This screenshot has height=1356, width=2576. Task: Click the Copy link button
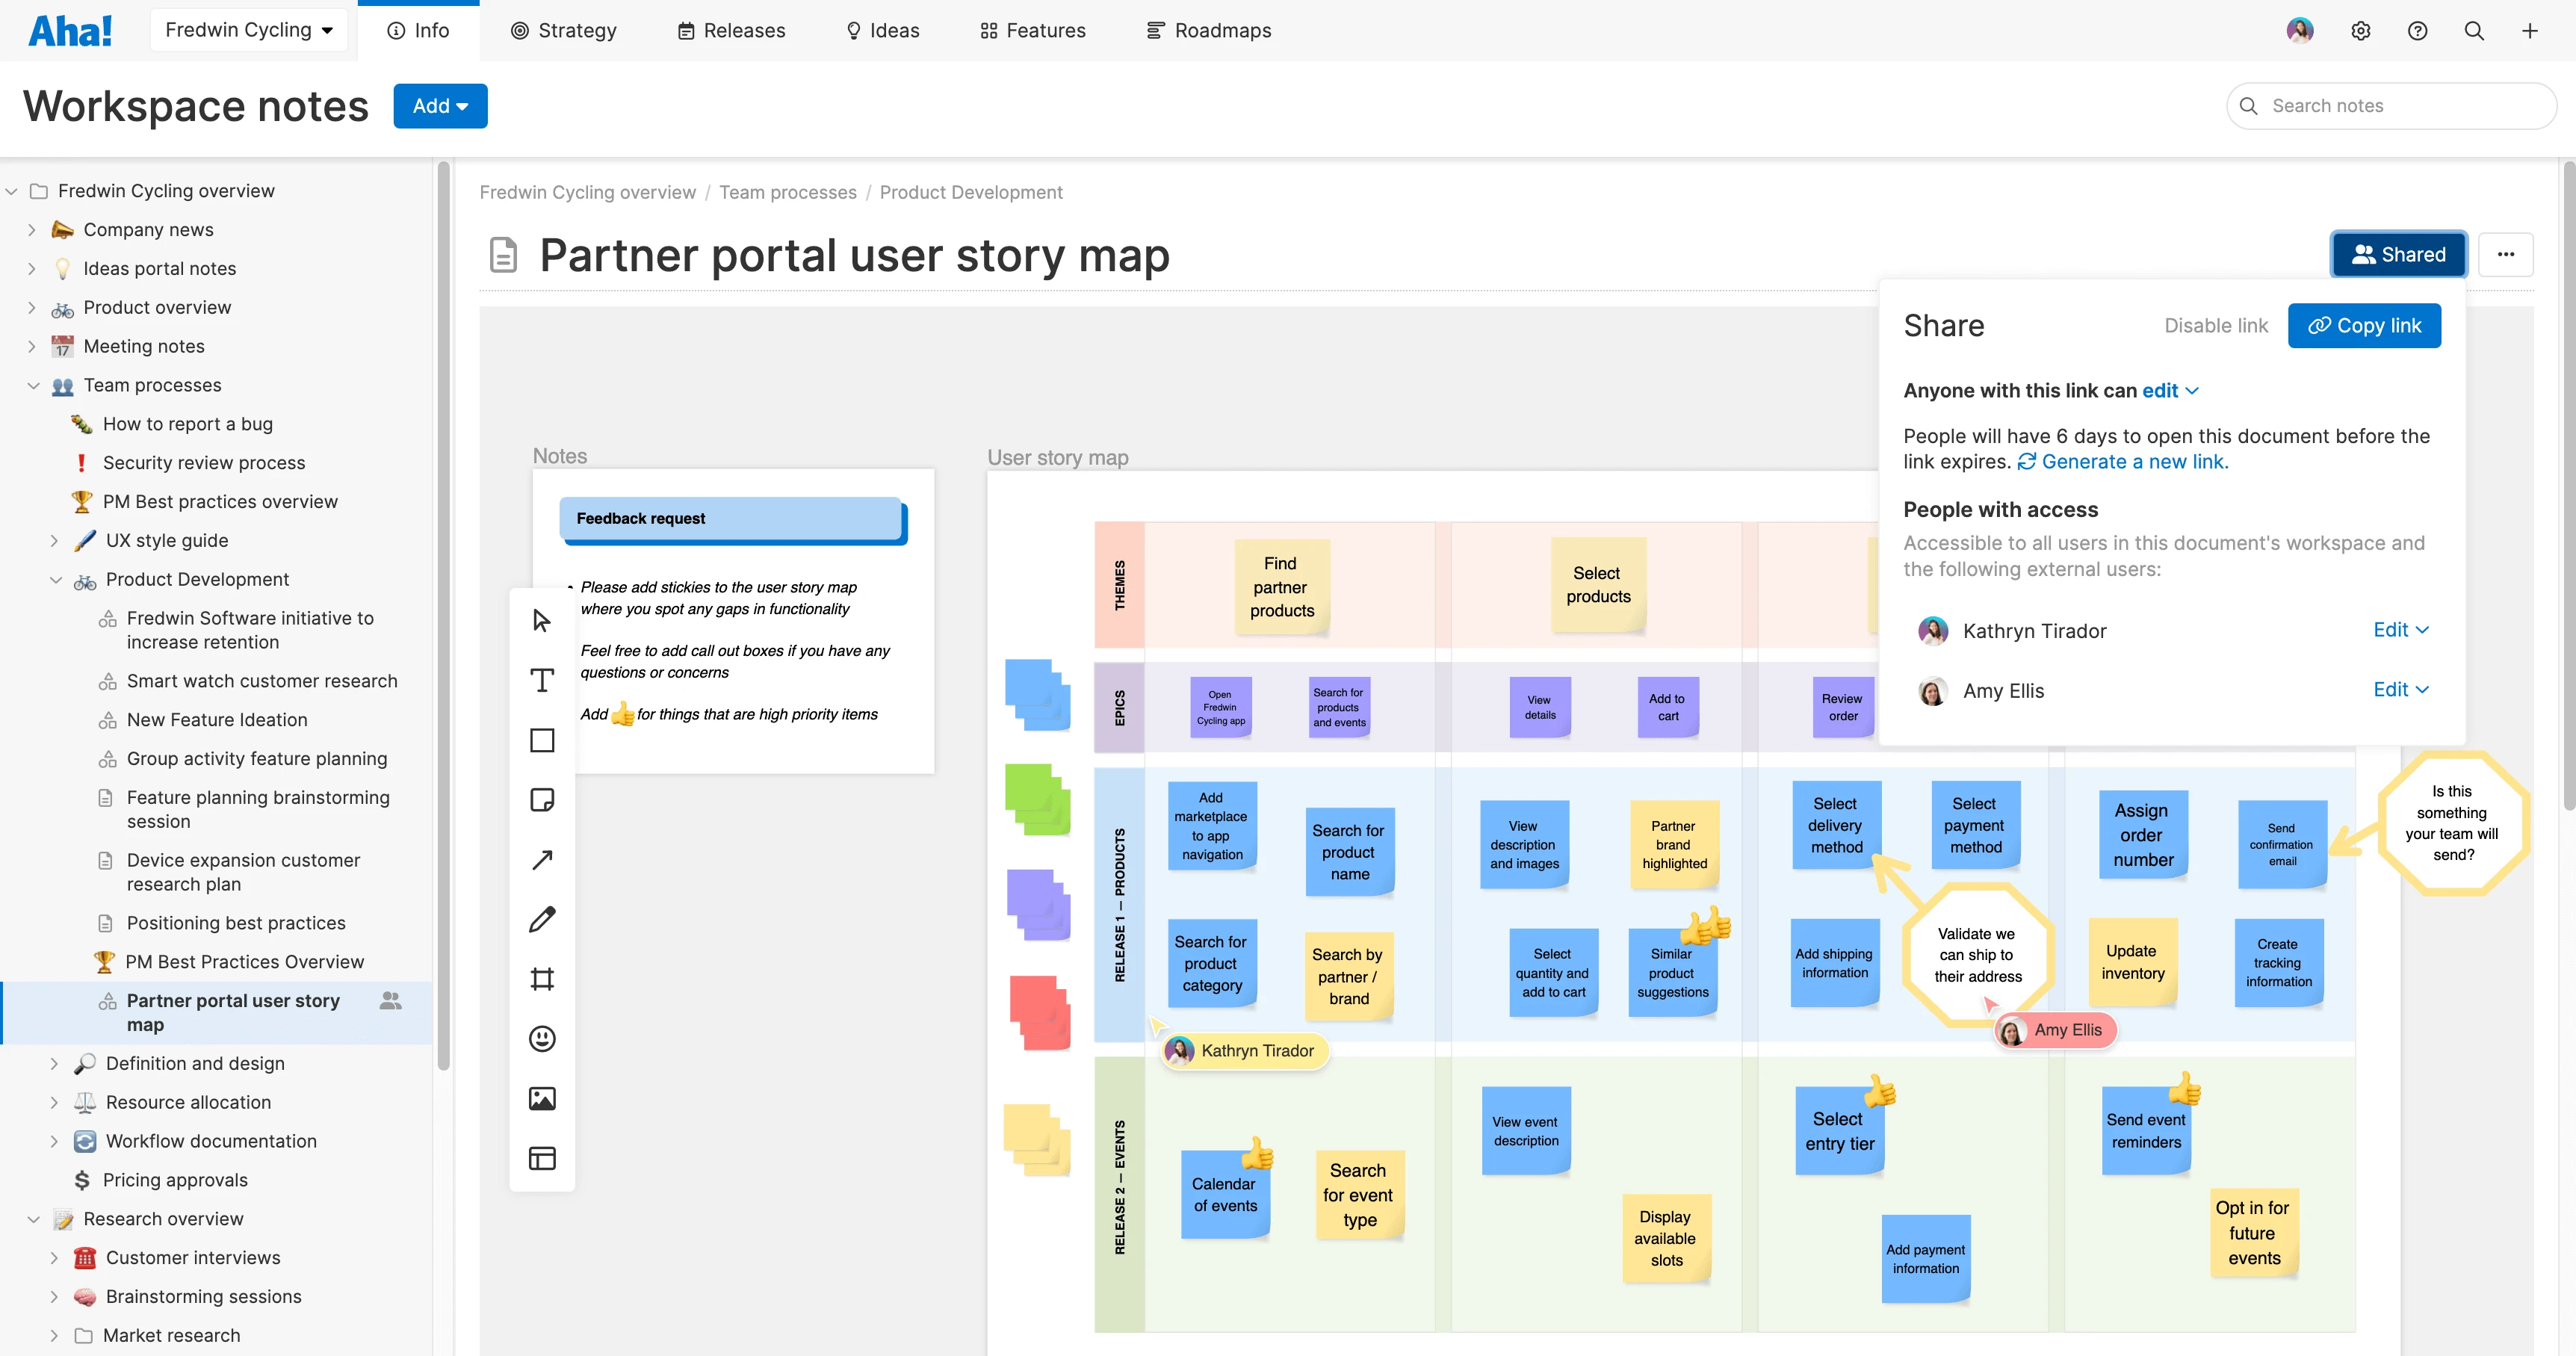tap(2363, 326)
